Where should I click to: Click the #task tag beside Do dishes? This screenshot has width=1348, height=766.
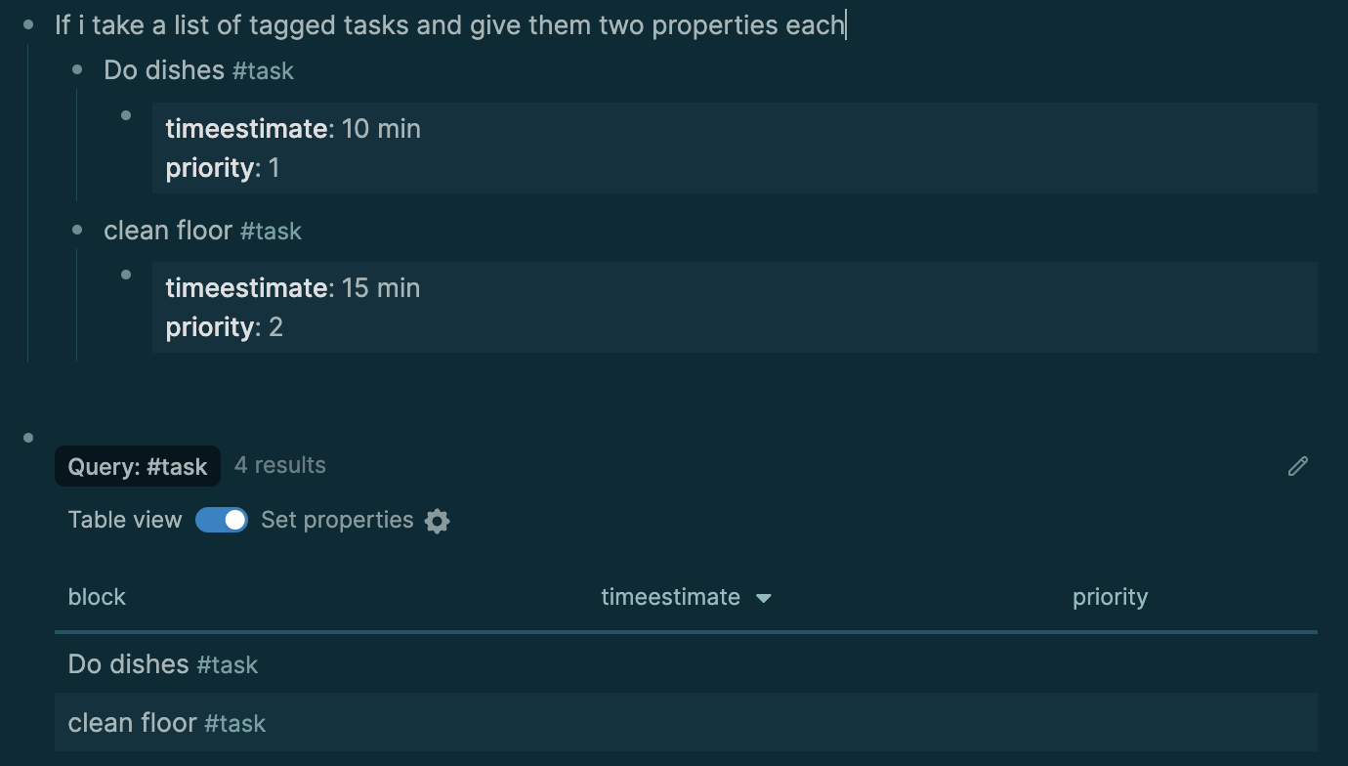point(263,70)
